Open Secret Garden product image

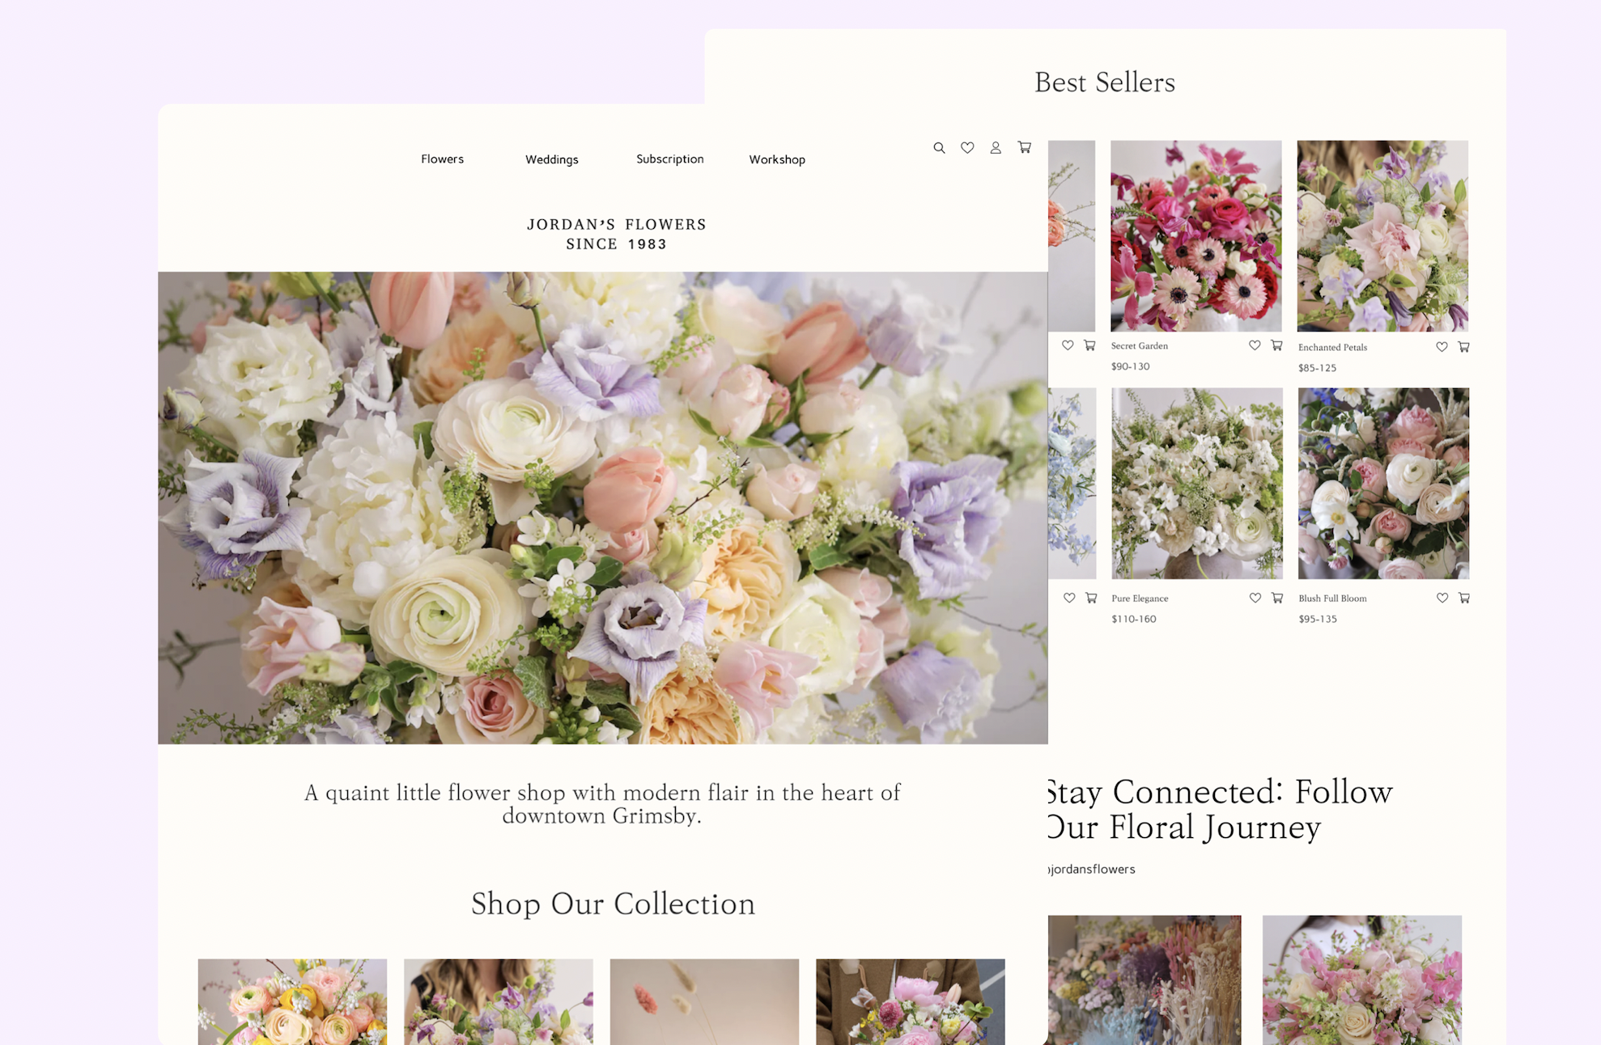click(1195, 235)
